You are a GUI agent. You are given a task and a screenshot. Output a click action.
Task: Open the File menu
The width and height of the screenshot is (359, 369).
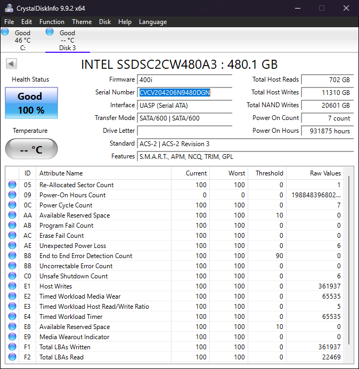pyautogui.click(x=9, y=22)
